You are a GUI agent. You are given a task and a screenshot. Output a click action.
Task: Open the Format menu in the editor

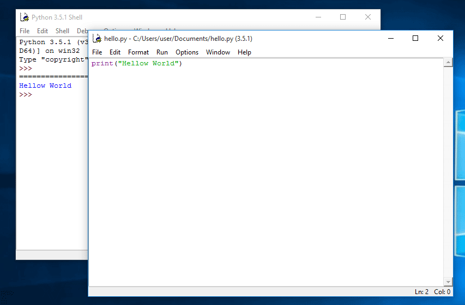(138, 52)
